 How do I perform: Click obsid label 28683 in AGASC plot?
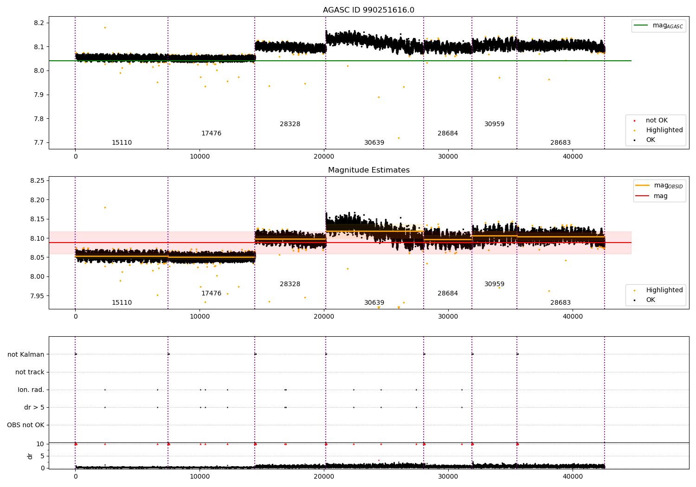(x=561, y=143)
